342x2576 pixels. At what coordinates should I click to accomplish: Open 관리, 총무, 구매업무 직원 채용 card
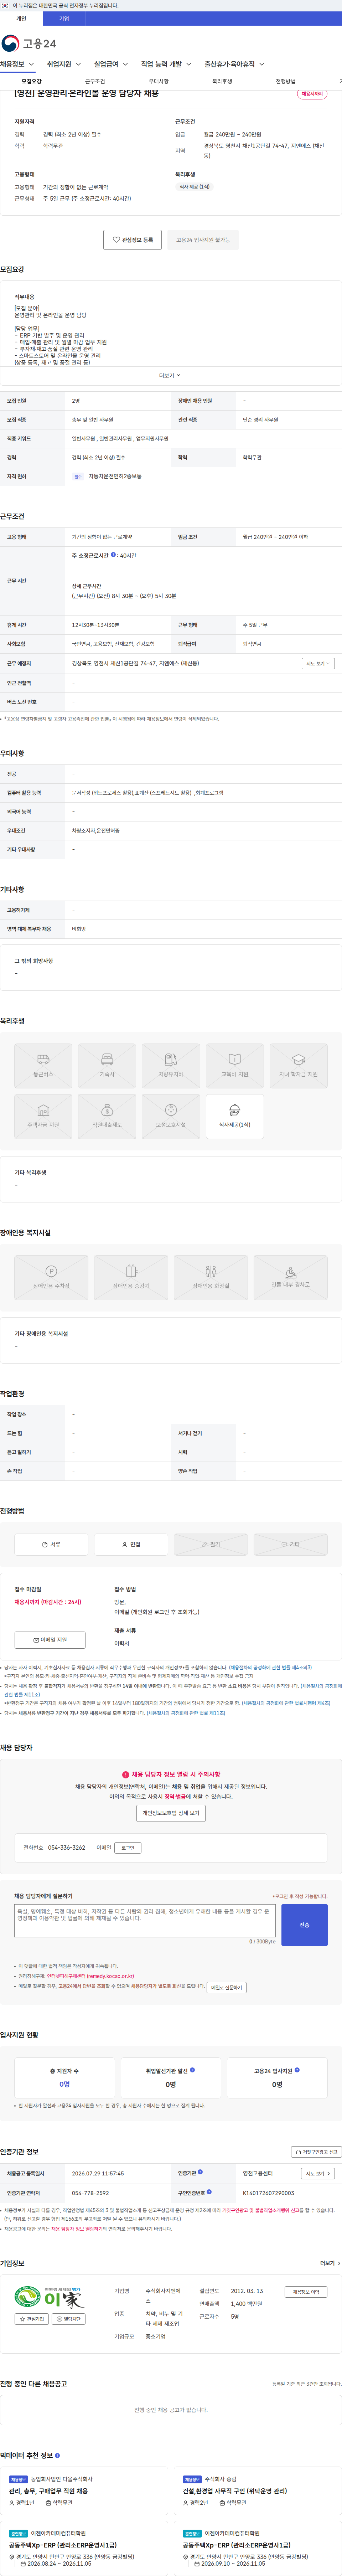pos(84,2490)
